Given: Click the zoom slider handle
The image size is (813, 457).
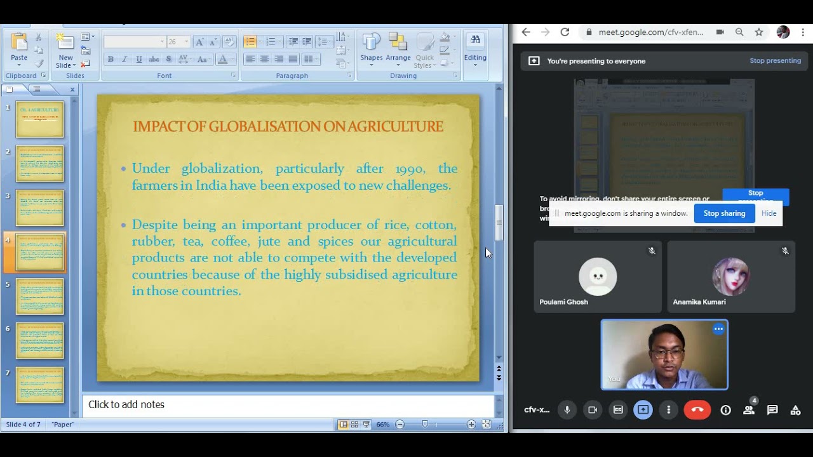Looking at the screenshot, I should click(x=425, y=424).
